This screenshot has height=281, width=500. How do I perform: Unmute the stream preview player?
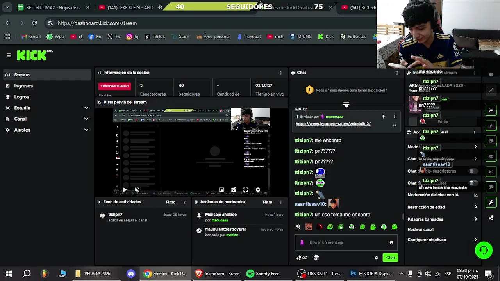pyautogui.click(x=137, y=190)
